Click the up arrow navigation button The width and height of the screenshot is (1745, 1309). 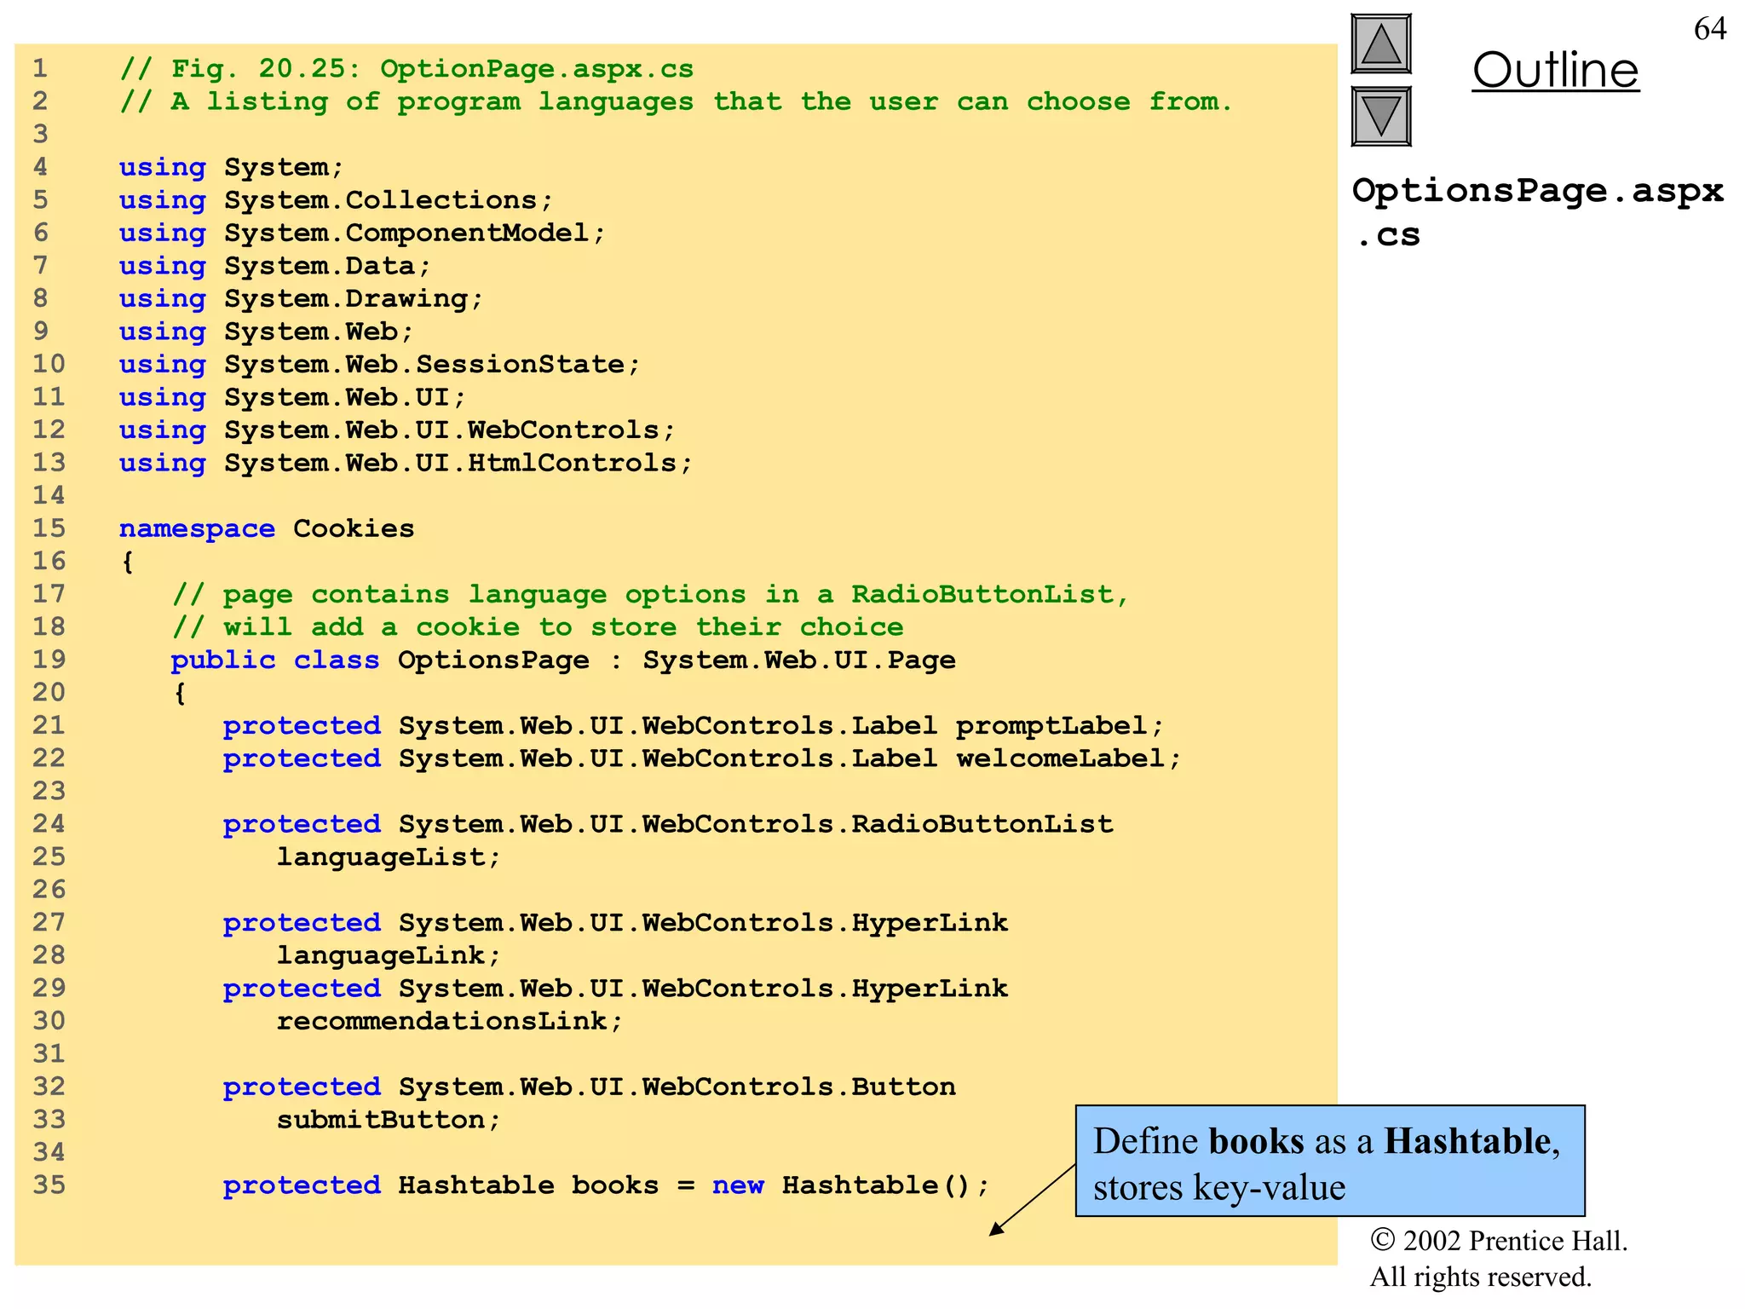click(1381, 44)
